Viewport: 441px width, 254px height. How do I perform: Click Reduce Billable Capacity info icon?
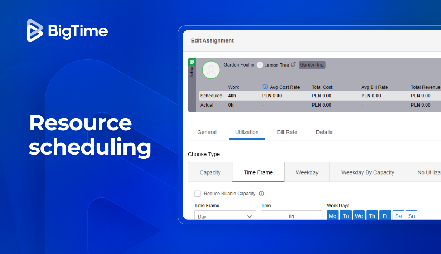pyautogui.click(x=261, y=194)
